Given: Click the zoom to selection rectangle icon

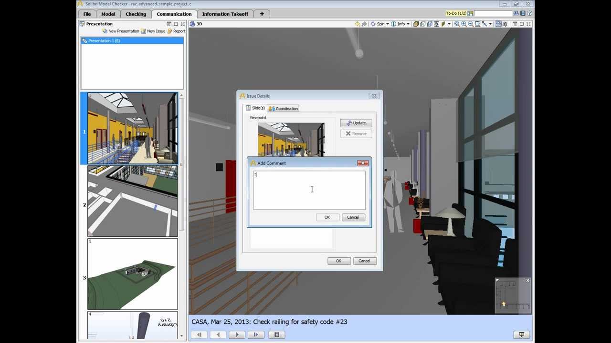Looking at the screenshot, I should (x=477, y=24).
